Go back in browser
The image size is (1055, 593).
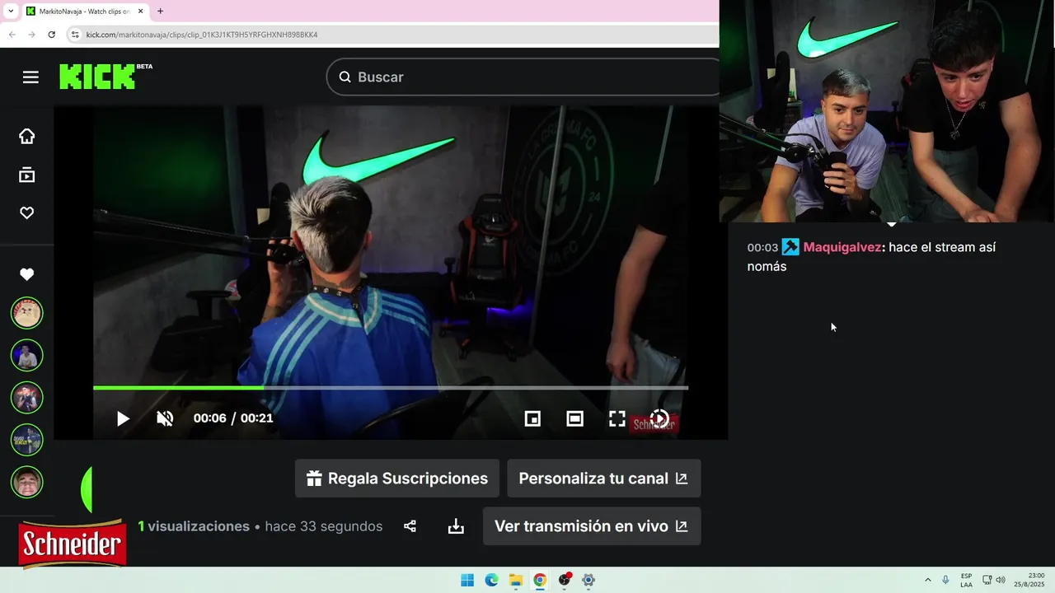pyautogui.click(x=12, y=35)
